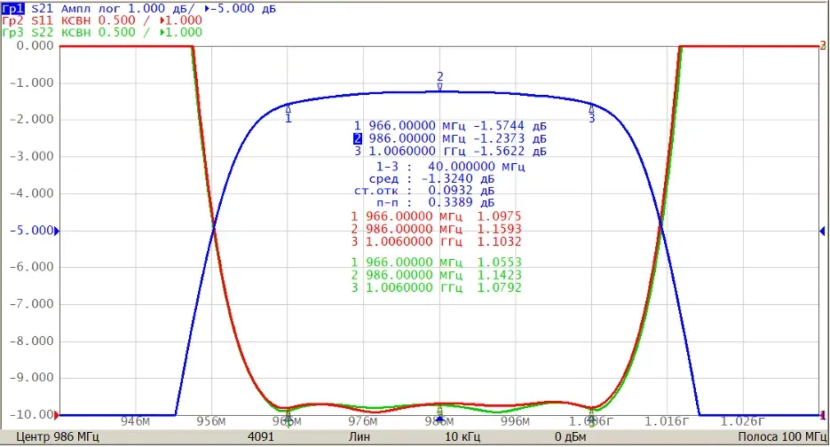Click the 10 кГц IF bandwidth value
Screen dimensions: 830x447
462,437
